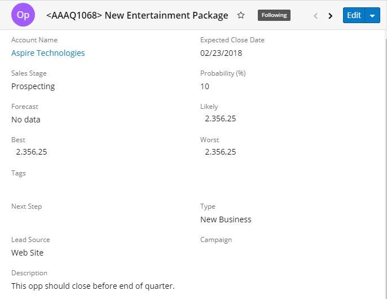The height and width of the screenshot is (299, 387).
Task: Click the Best amount 2.356,25
Action: tap(32, 152)
